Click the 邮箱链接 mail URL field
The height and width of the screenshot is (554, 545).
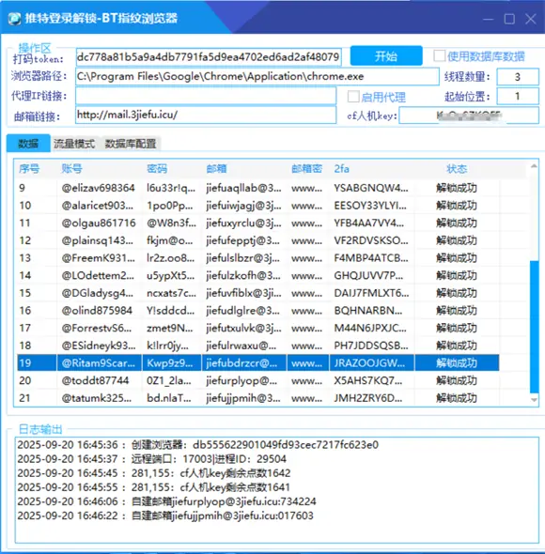(206, 115)
